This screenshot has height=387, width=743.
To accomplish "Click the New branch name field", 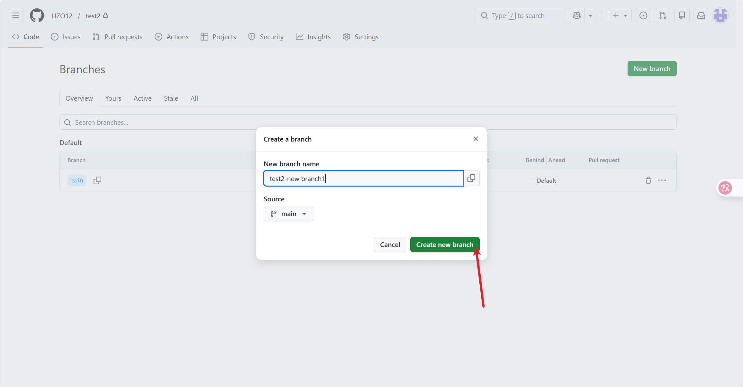I will [x=363, y=179].
